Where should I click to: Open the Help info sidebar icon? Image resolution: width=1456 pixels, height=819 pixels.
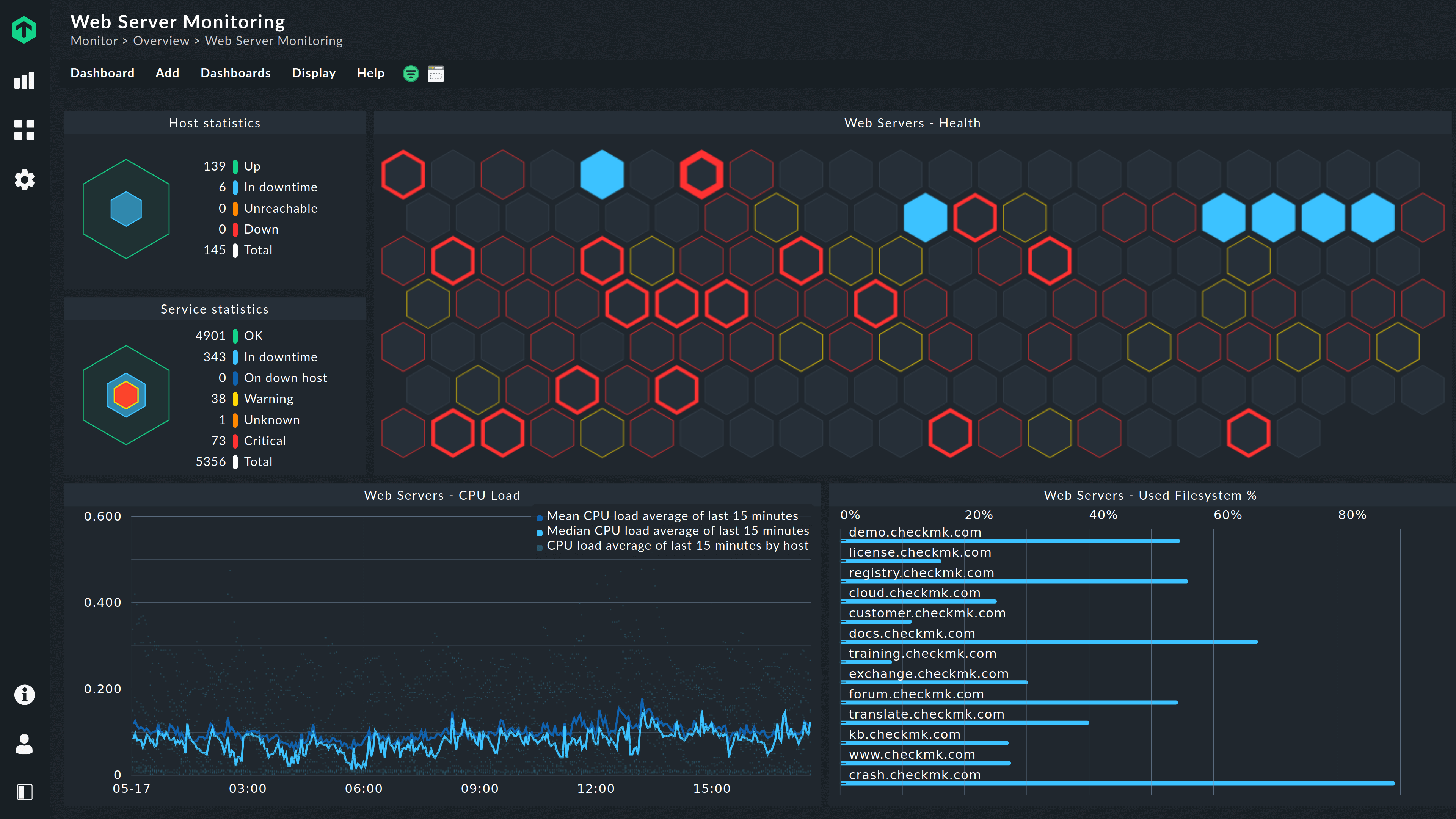24,695
